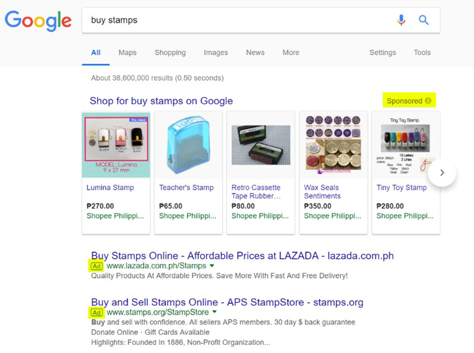The width and height of the screenshot is (474, 353).
Task: Switch to the Shopping tab
Action: pyautogui.click(x=170, y=52)
